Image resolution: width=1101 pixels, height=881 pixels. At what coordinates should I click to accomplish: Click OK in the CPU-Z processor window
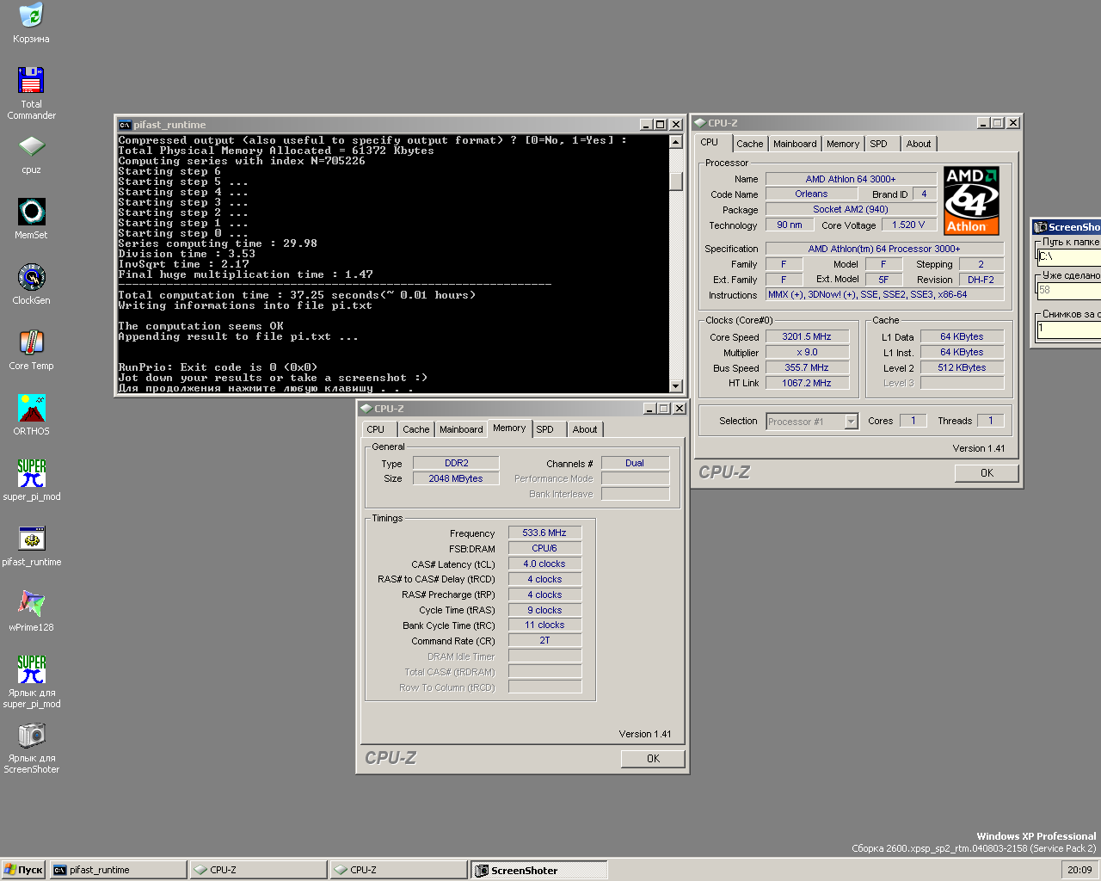[x=987, y=473]
